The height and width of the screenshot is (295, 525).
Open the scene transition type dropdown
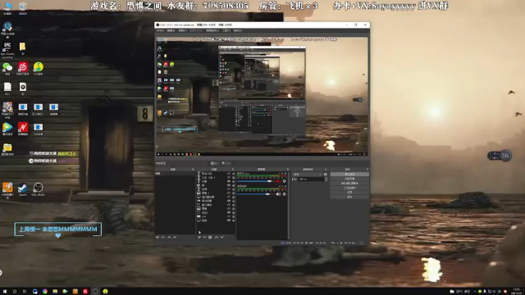tap(308, 175)
